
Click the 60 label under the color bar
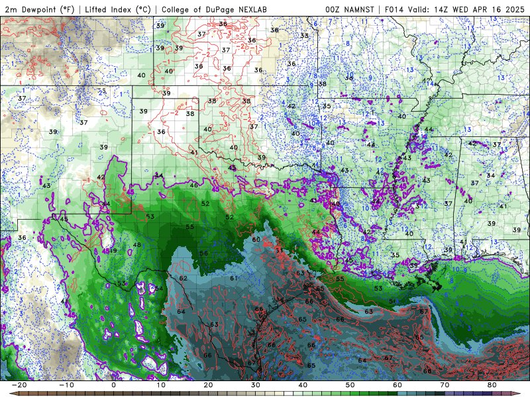397,385
